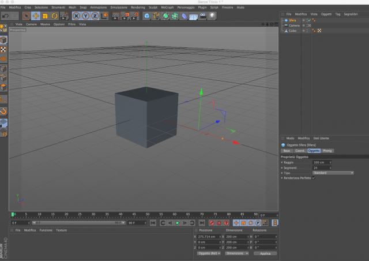The height and width of the screenshot is (261, 369).
Task: Click the Applica button
Action: [x=265, y=253]
